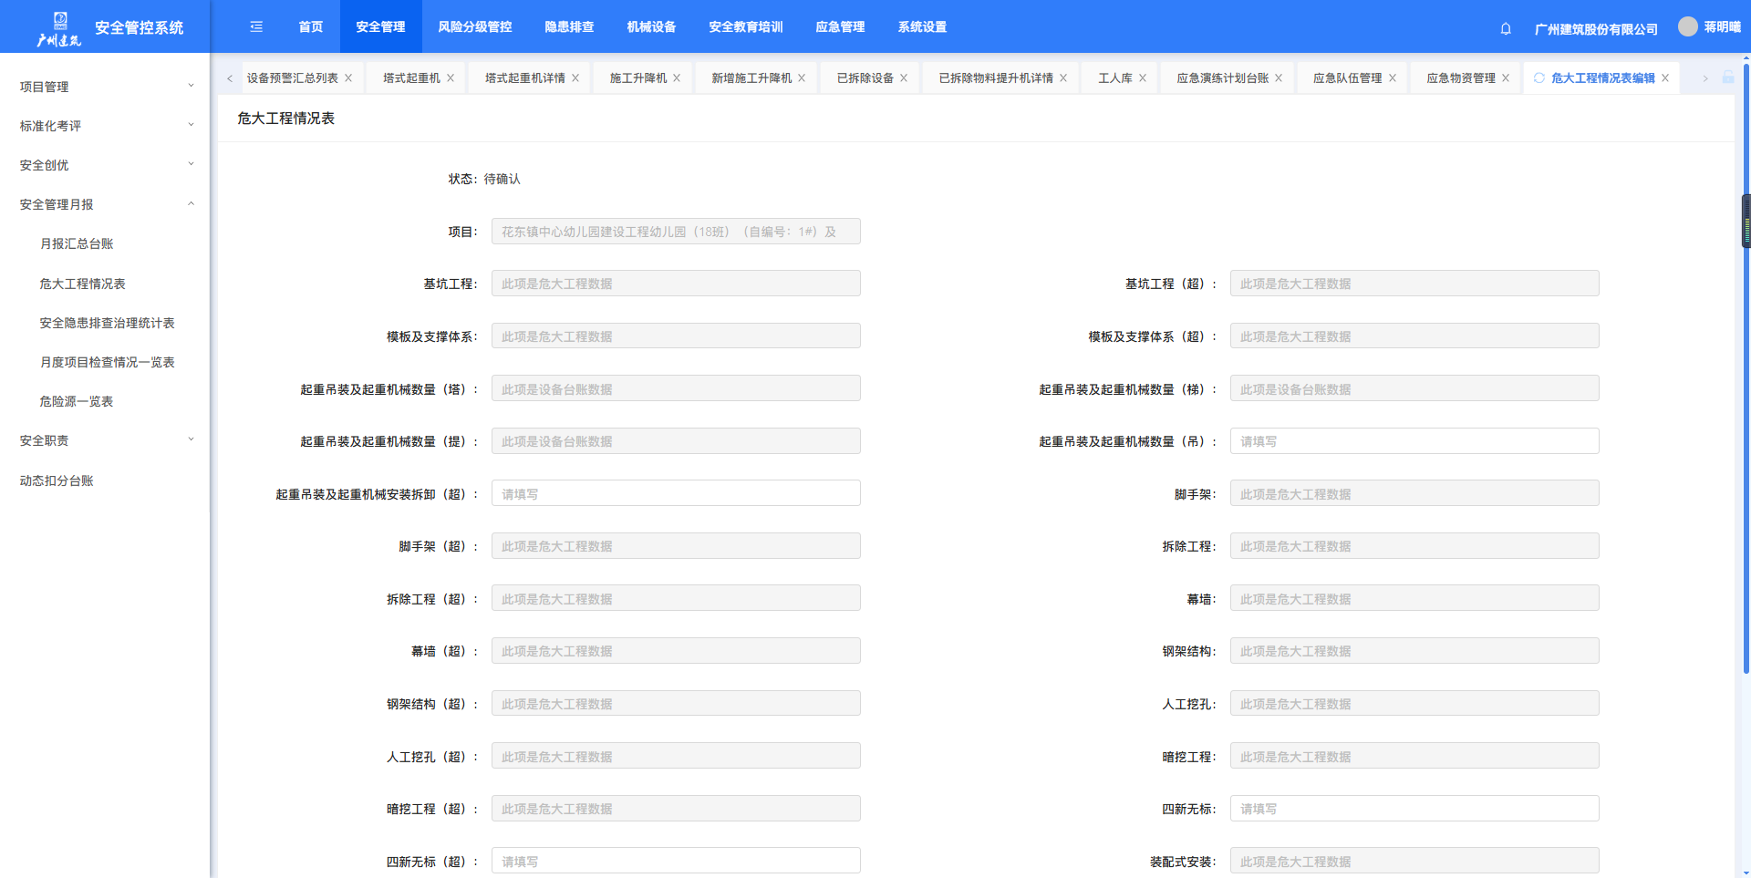Click the user avatar icon
The width and height of the screenshot is (1751, 878).
click(1688, 26)
